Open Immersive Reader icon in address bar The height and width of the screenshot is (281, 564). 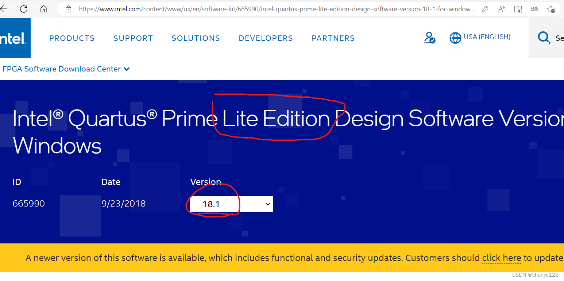[518, 9]
